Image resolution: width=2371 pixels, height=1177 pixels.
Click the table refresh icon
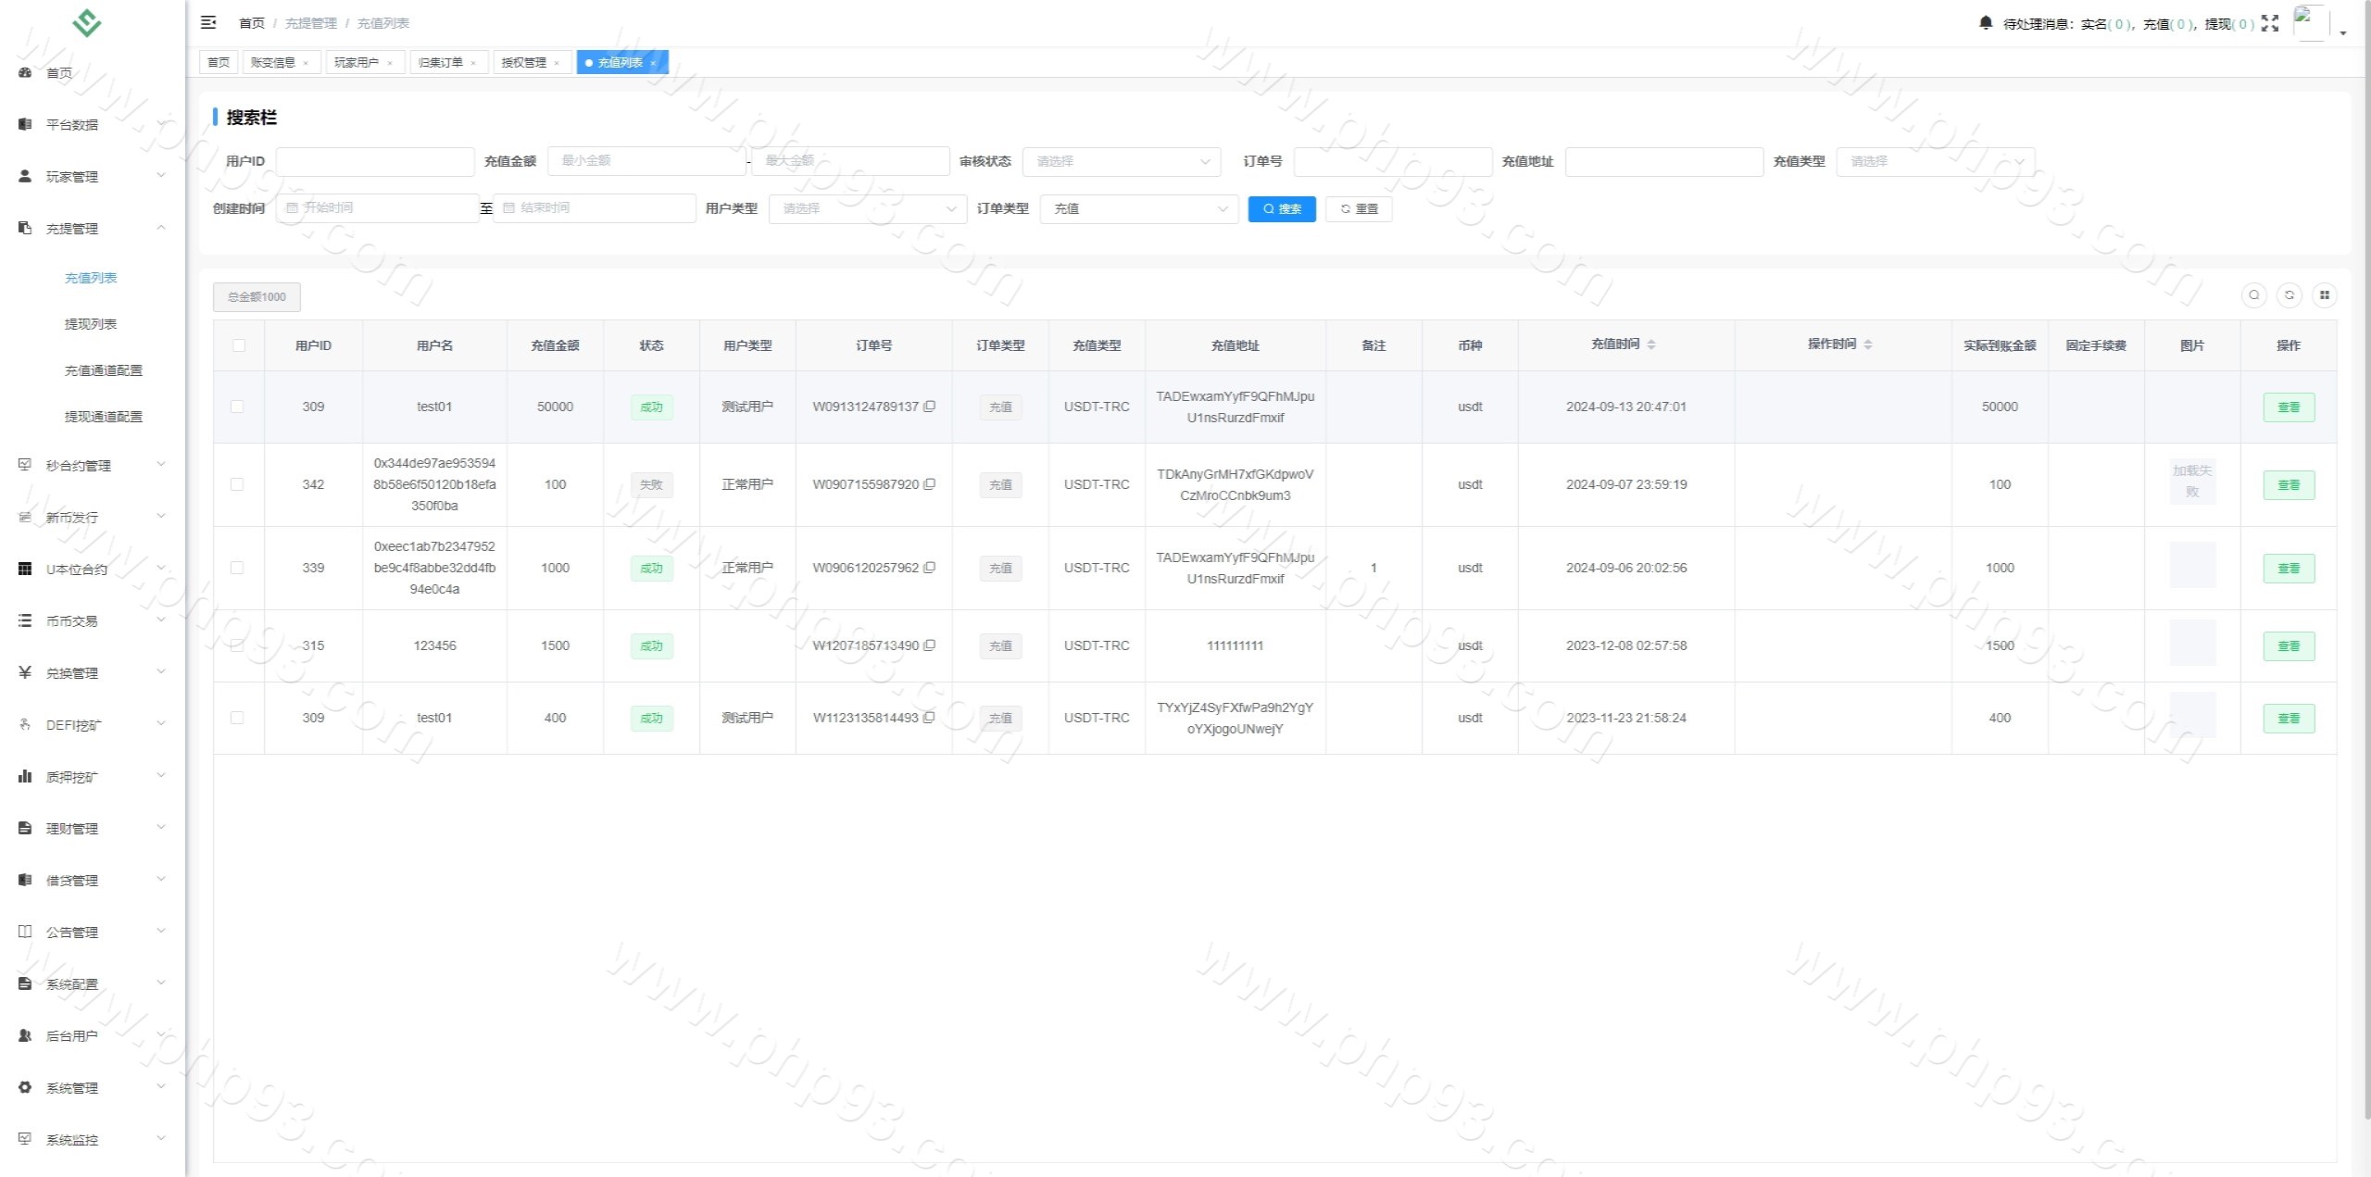(2289, 295)
